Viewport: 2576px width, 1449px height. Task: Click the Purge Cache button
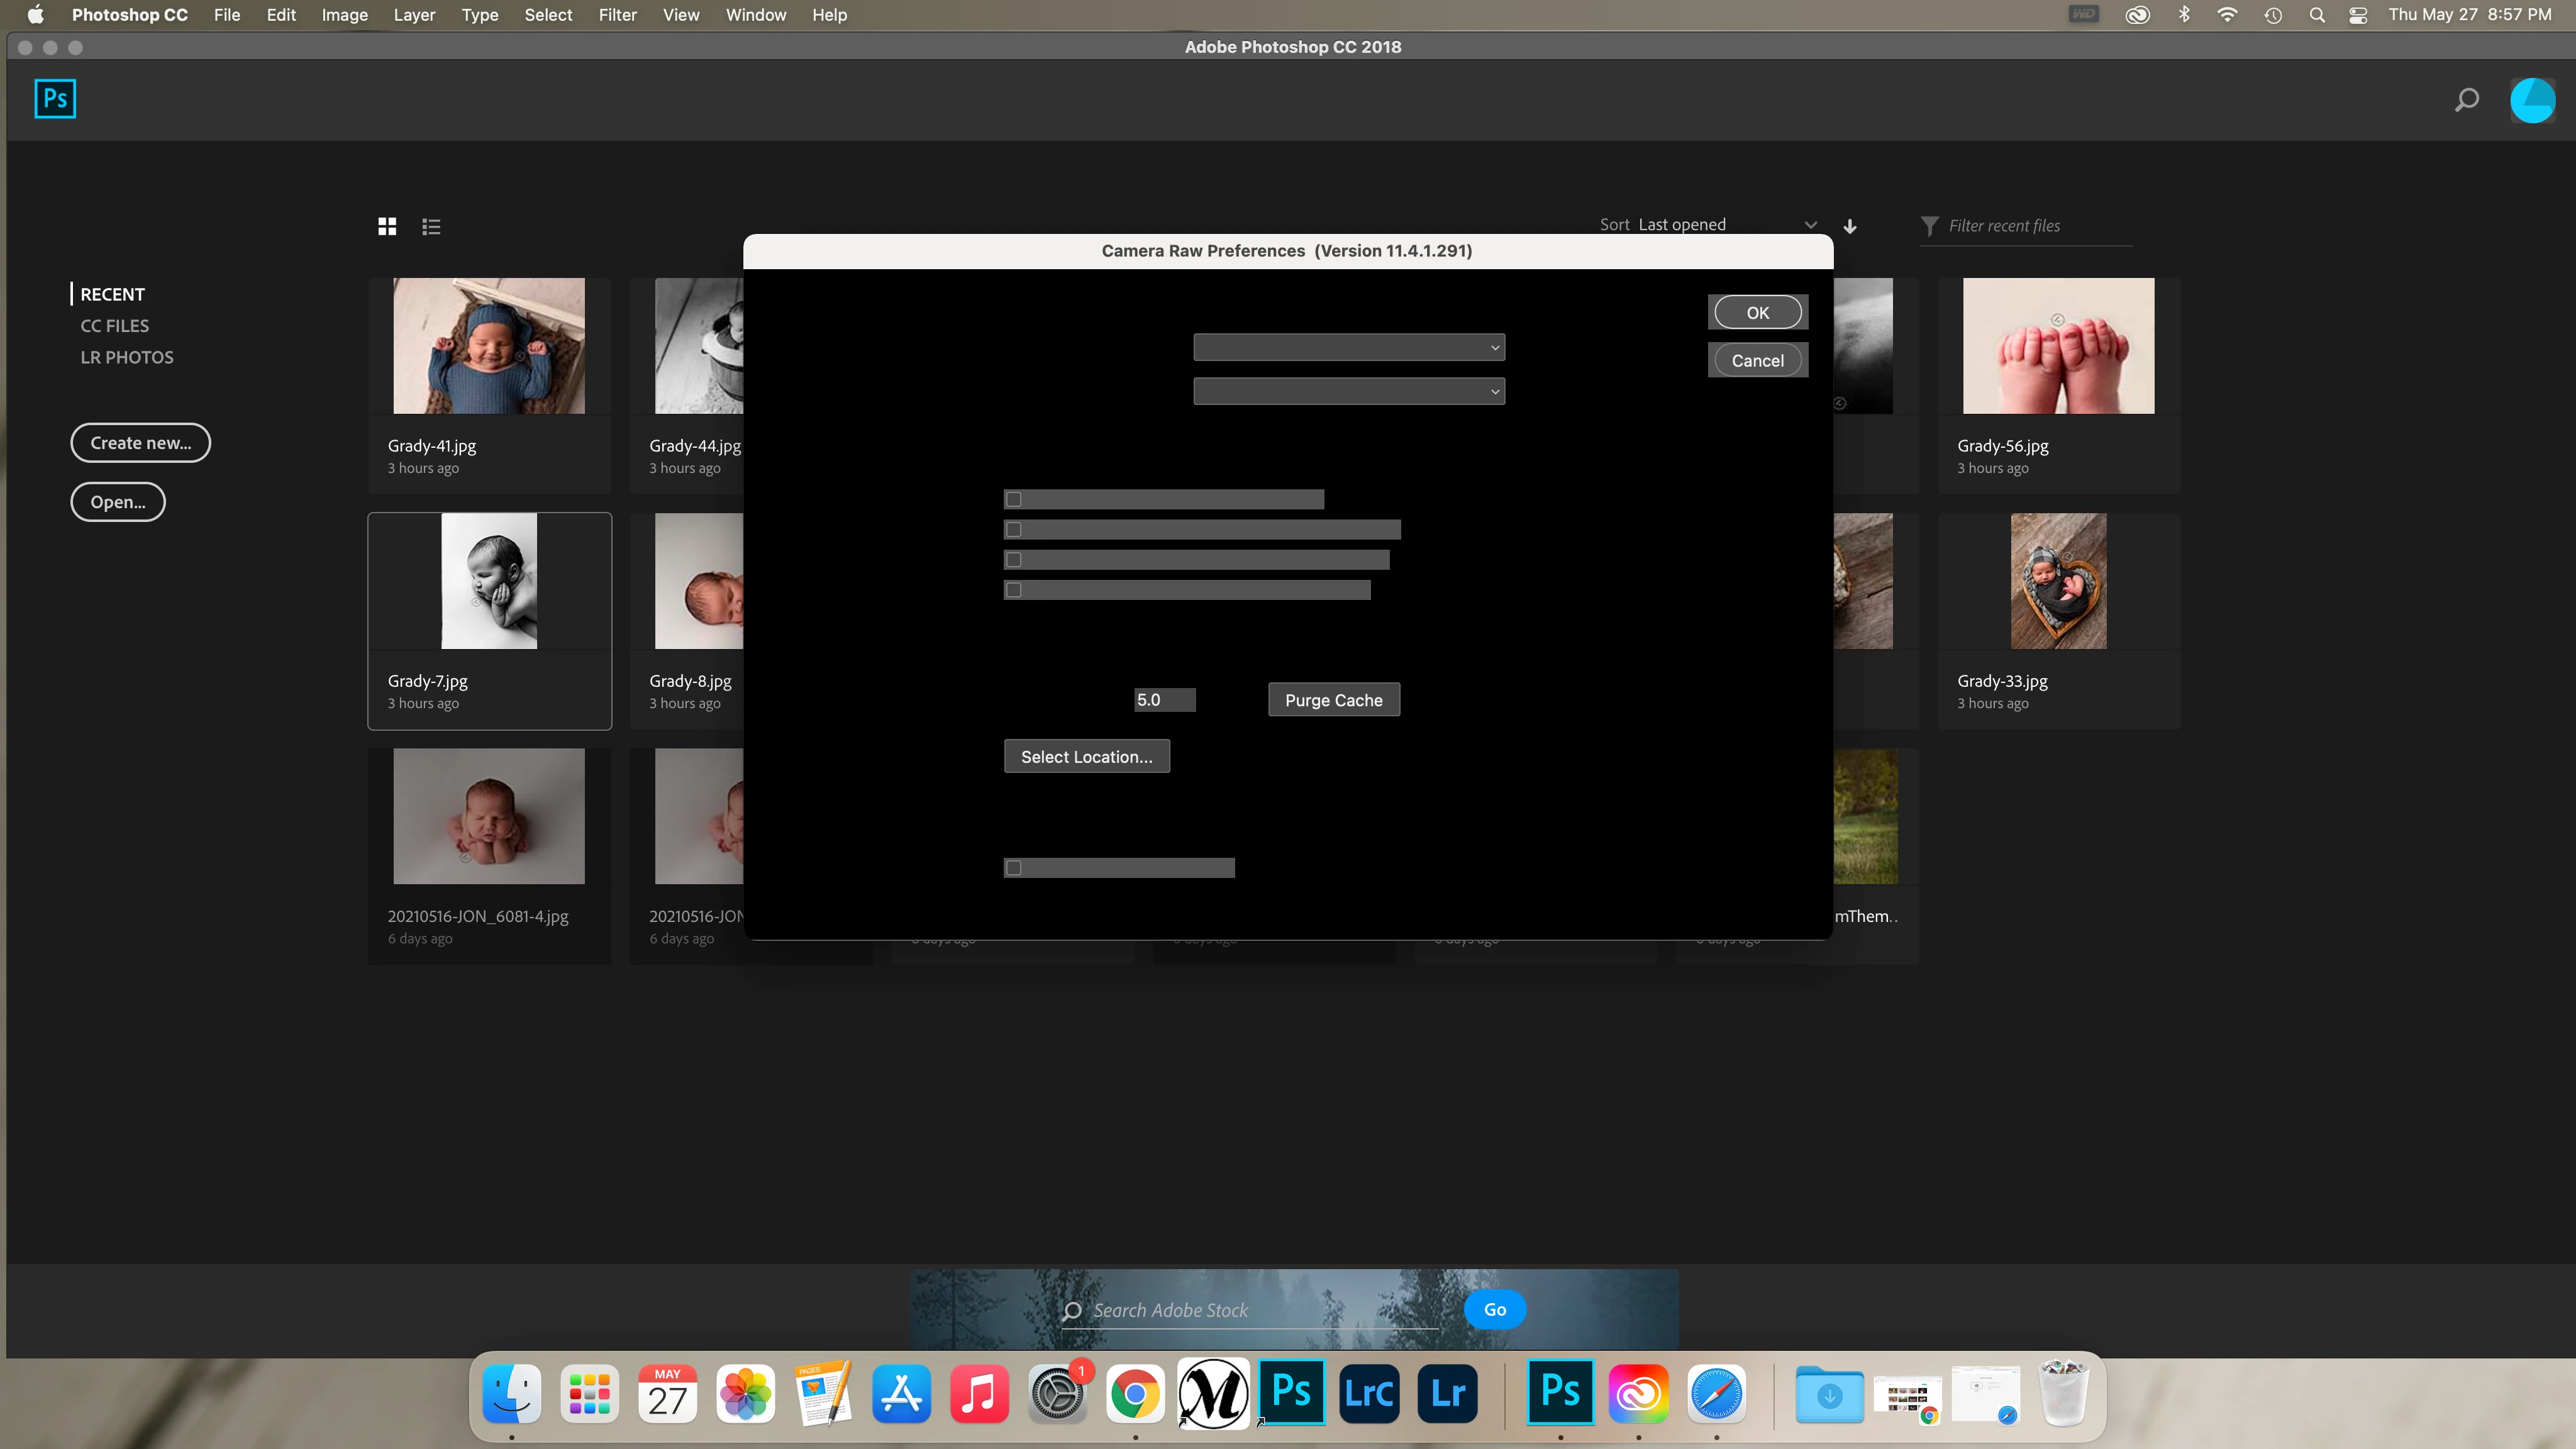click(1333, 700)
